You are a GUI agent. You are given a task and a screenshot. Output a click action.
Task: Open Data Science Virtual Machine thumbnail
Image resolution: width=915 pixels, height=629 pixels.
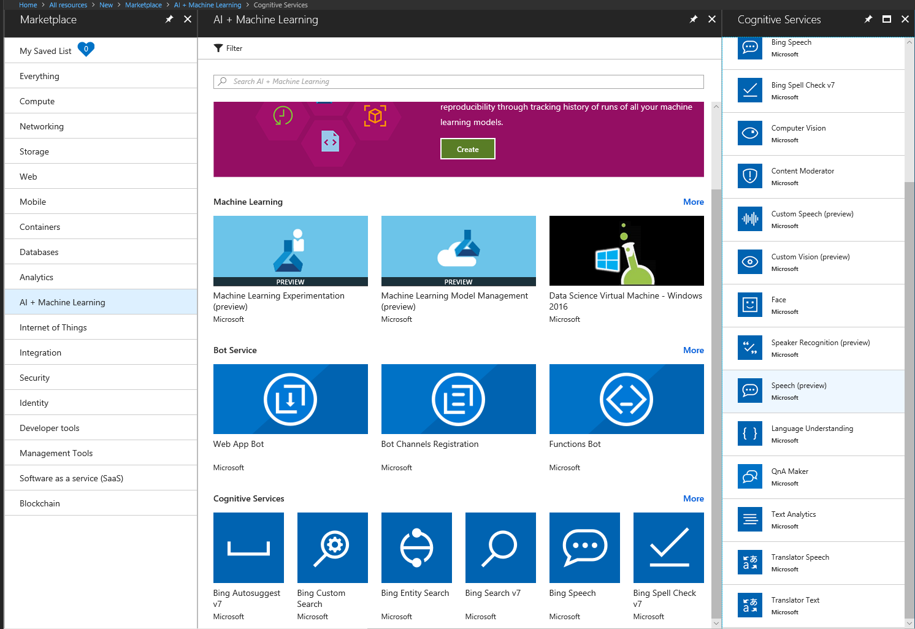click(x=627, y=251)
